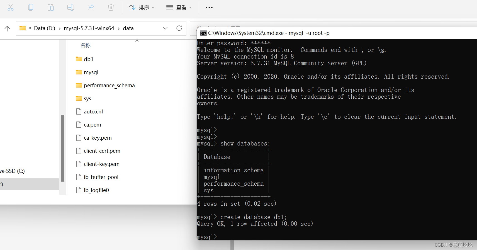Click the Copy icon in toolbar
Viewport: 477px width, 250px height.
[31, 7]
